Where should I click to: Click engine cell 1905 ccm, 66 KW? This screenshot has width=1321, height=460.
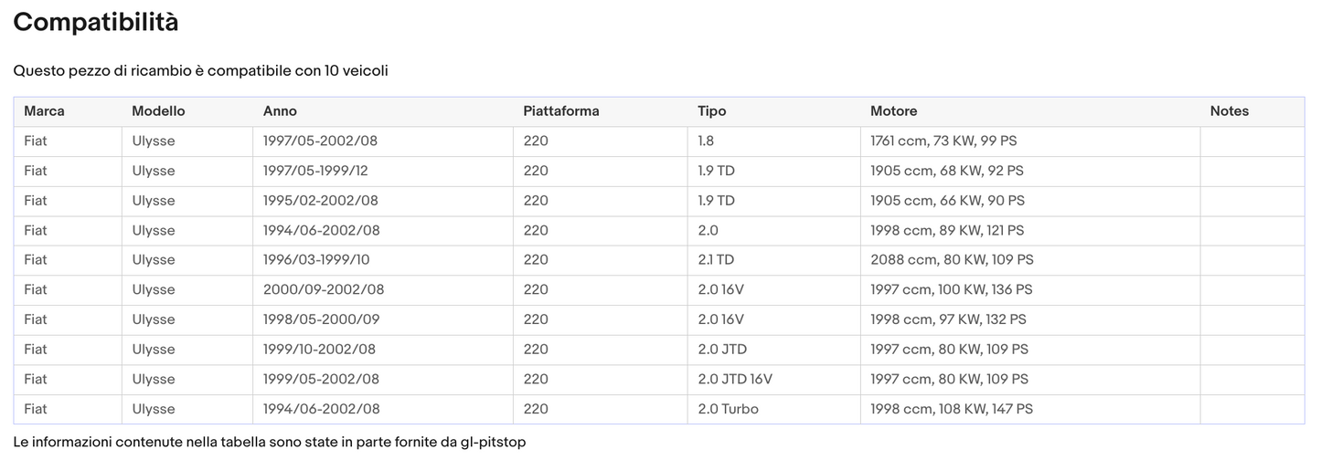click(947, 201)
